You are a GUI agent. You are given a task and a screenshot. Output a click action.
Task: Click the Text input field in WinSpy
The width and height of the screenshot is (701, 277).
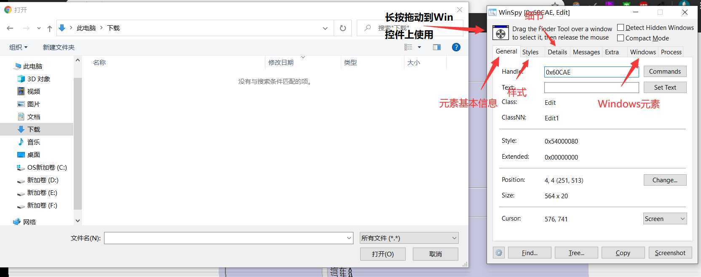pos(591,88)
